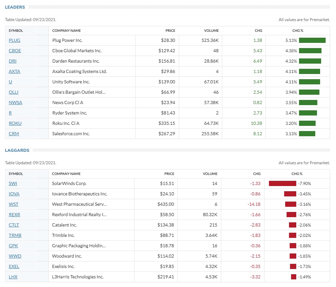Screen dimensions: 336x287
Task: Open the WWD symbol link
Action: coord(15,256)
